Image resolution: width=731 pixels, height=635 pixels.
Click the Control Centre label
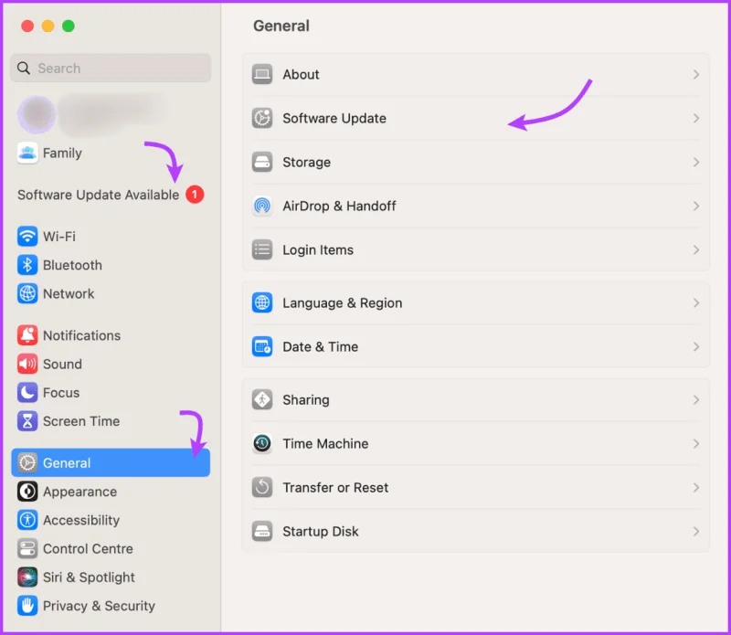(88, 549)
